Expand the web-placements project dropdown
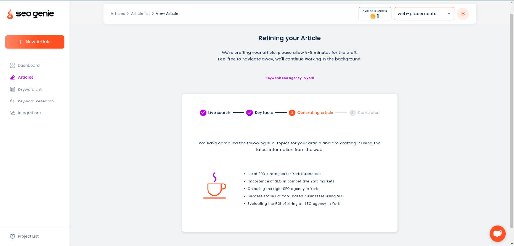 click(x=449, y=14)
